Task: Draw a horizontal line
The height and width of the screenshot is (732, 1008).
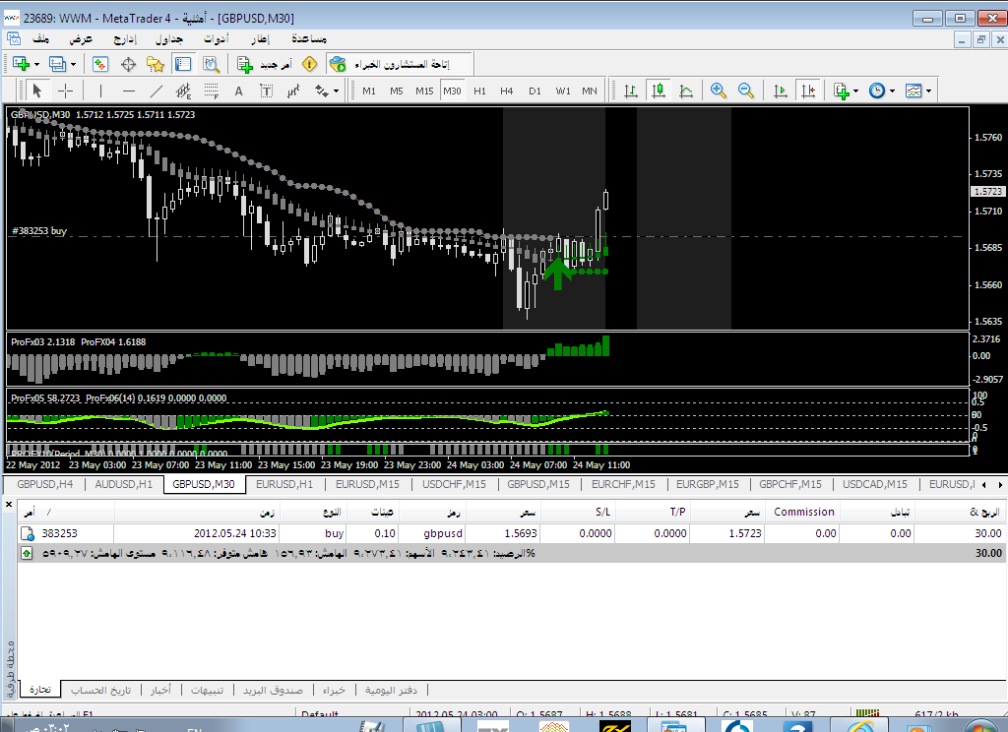Action: [129, 91]
